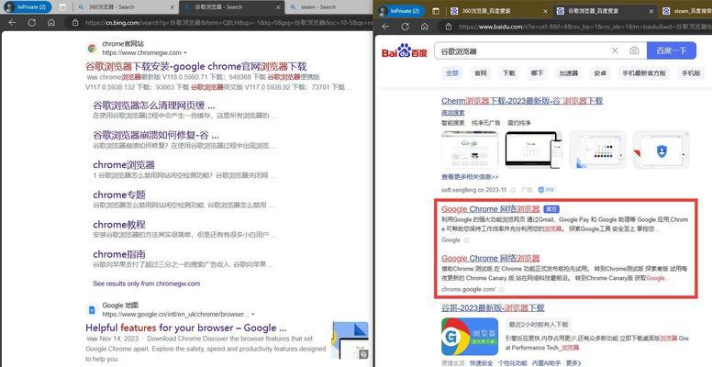Image resolution: width=712 pixels, height=367 pixels.
Task: Click the 快速安全 tag link
Action: (x=482, y=363)
